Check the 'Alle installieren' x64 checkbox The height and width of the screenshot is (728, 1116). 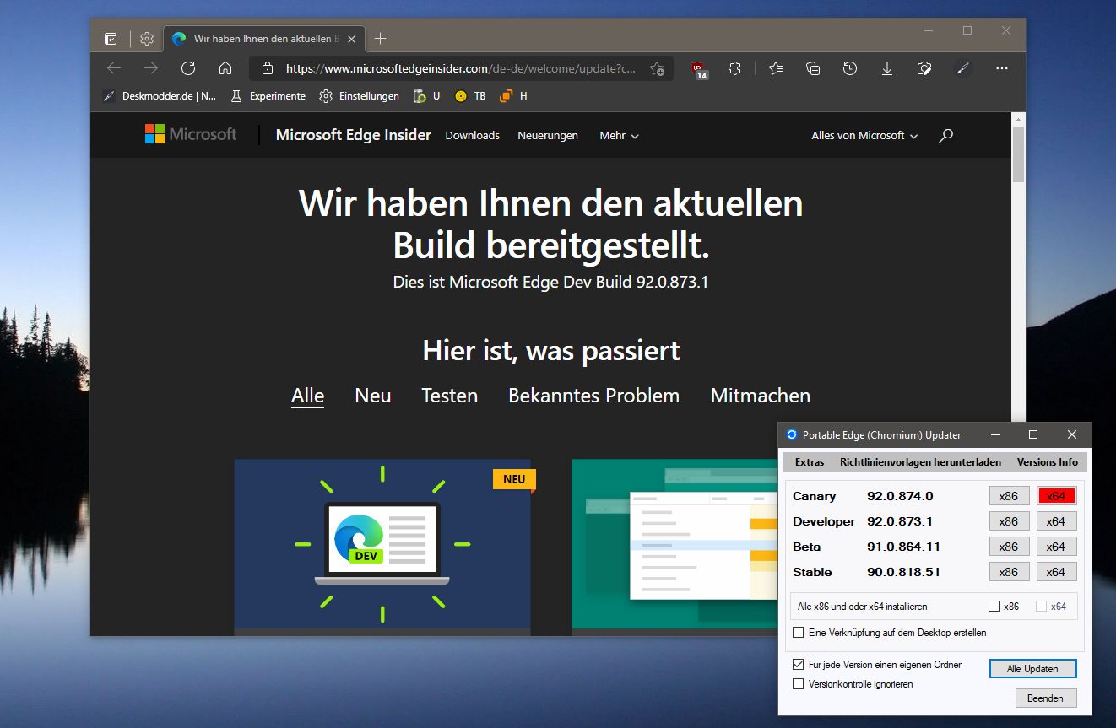(1041, 606)
